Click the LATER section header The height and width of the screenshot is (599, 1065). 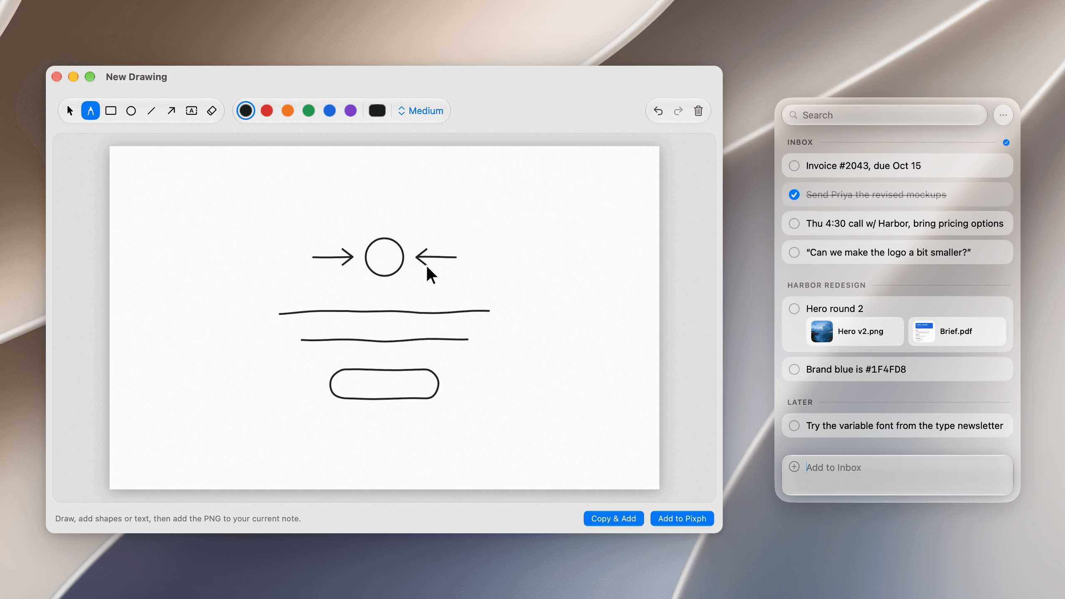[800, 402]
